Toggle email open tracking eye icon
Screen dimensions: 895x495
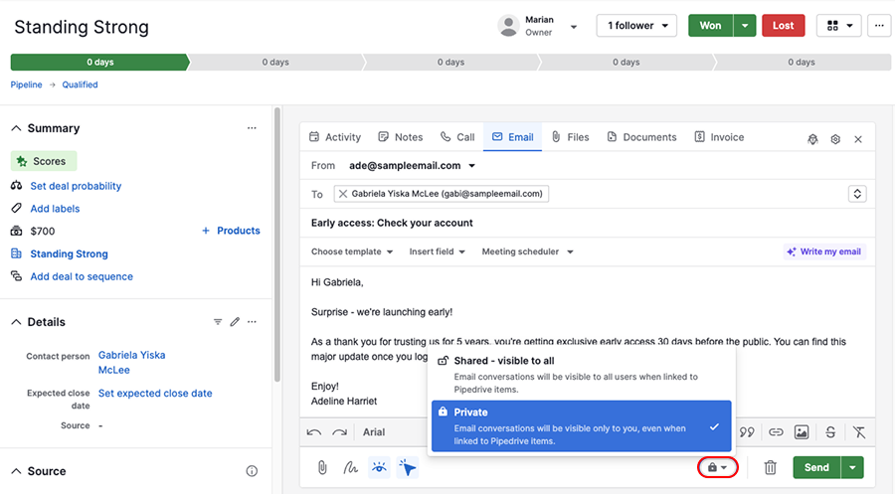pos(379,467)
